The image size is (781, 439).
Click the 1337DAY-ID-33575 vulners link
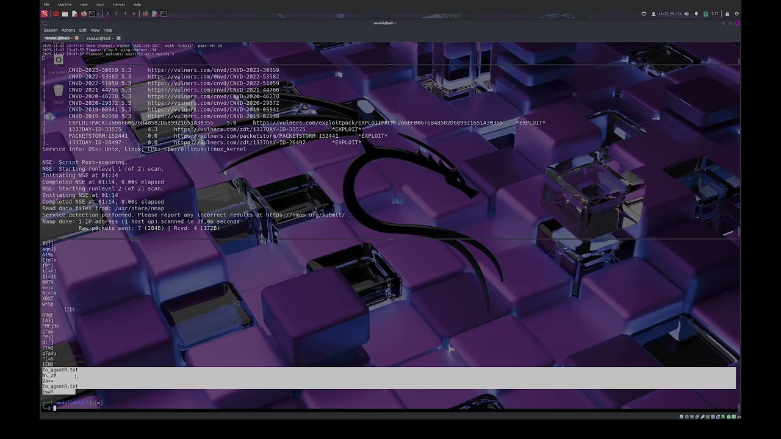[x=239, y=129]
